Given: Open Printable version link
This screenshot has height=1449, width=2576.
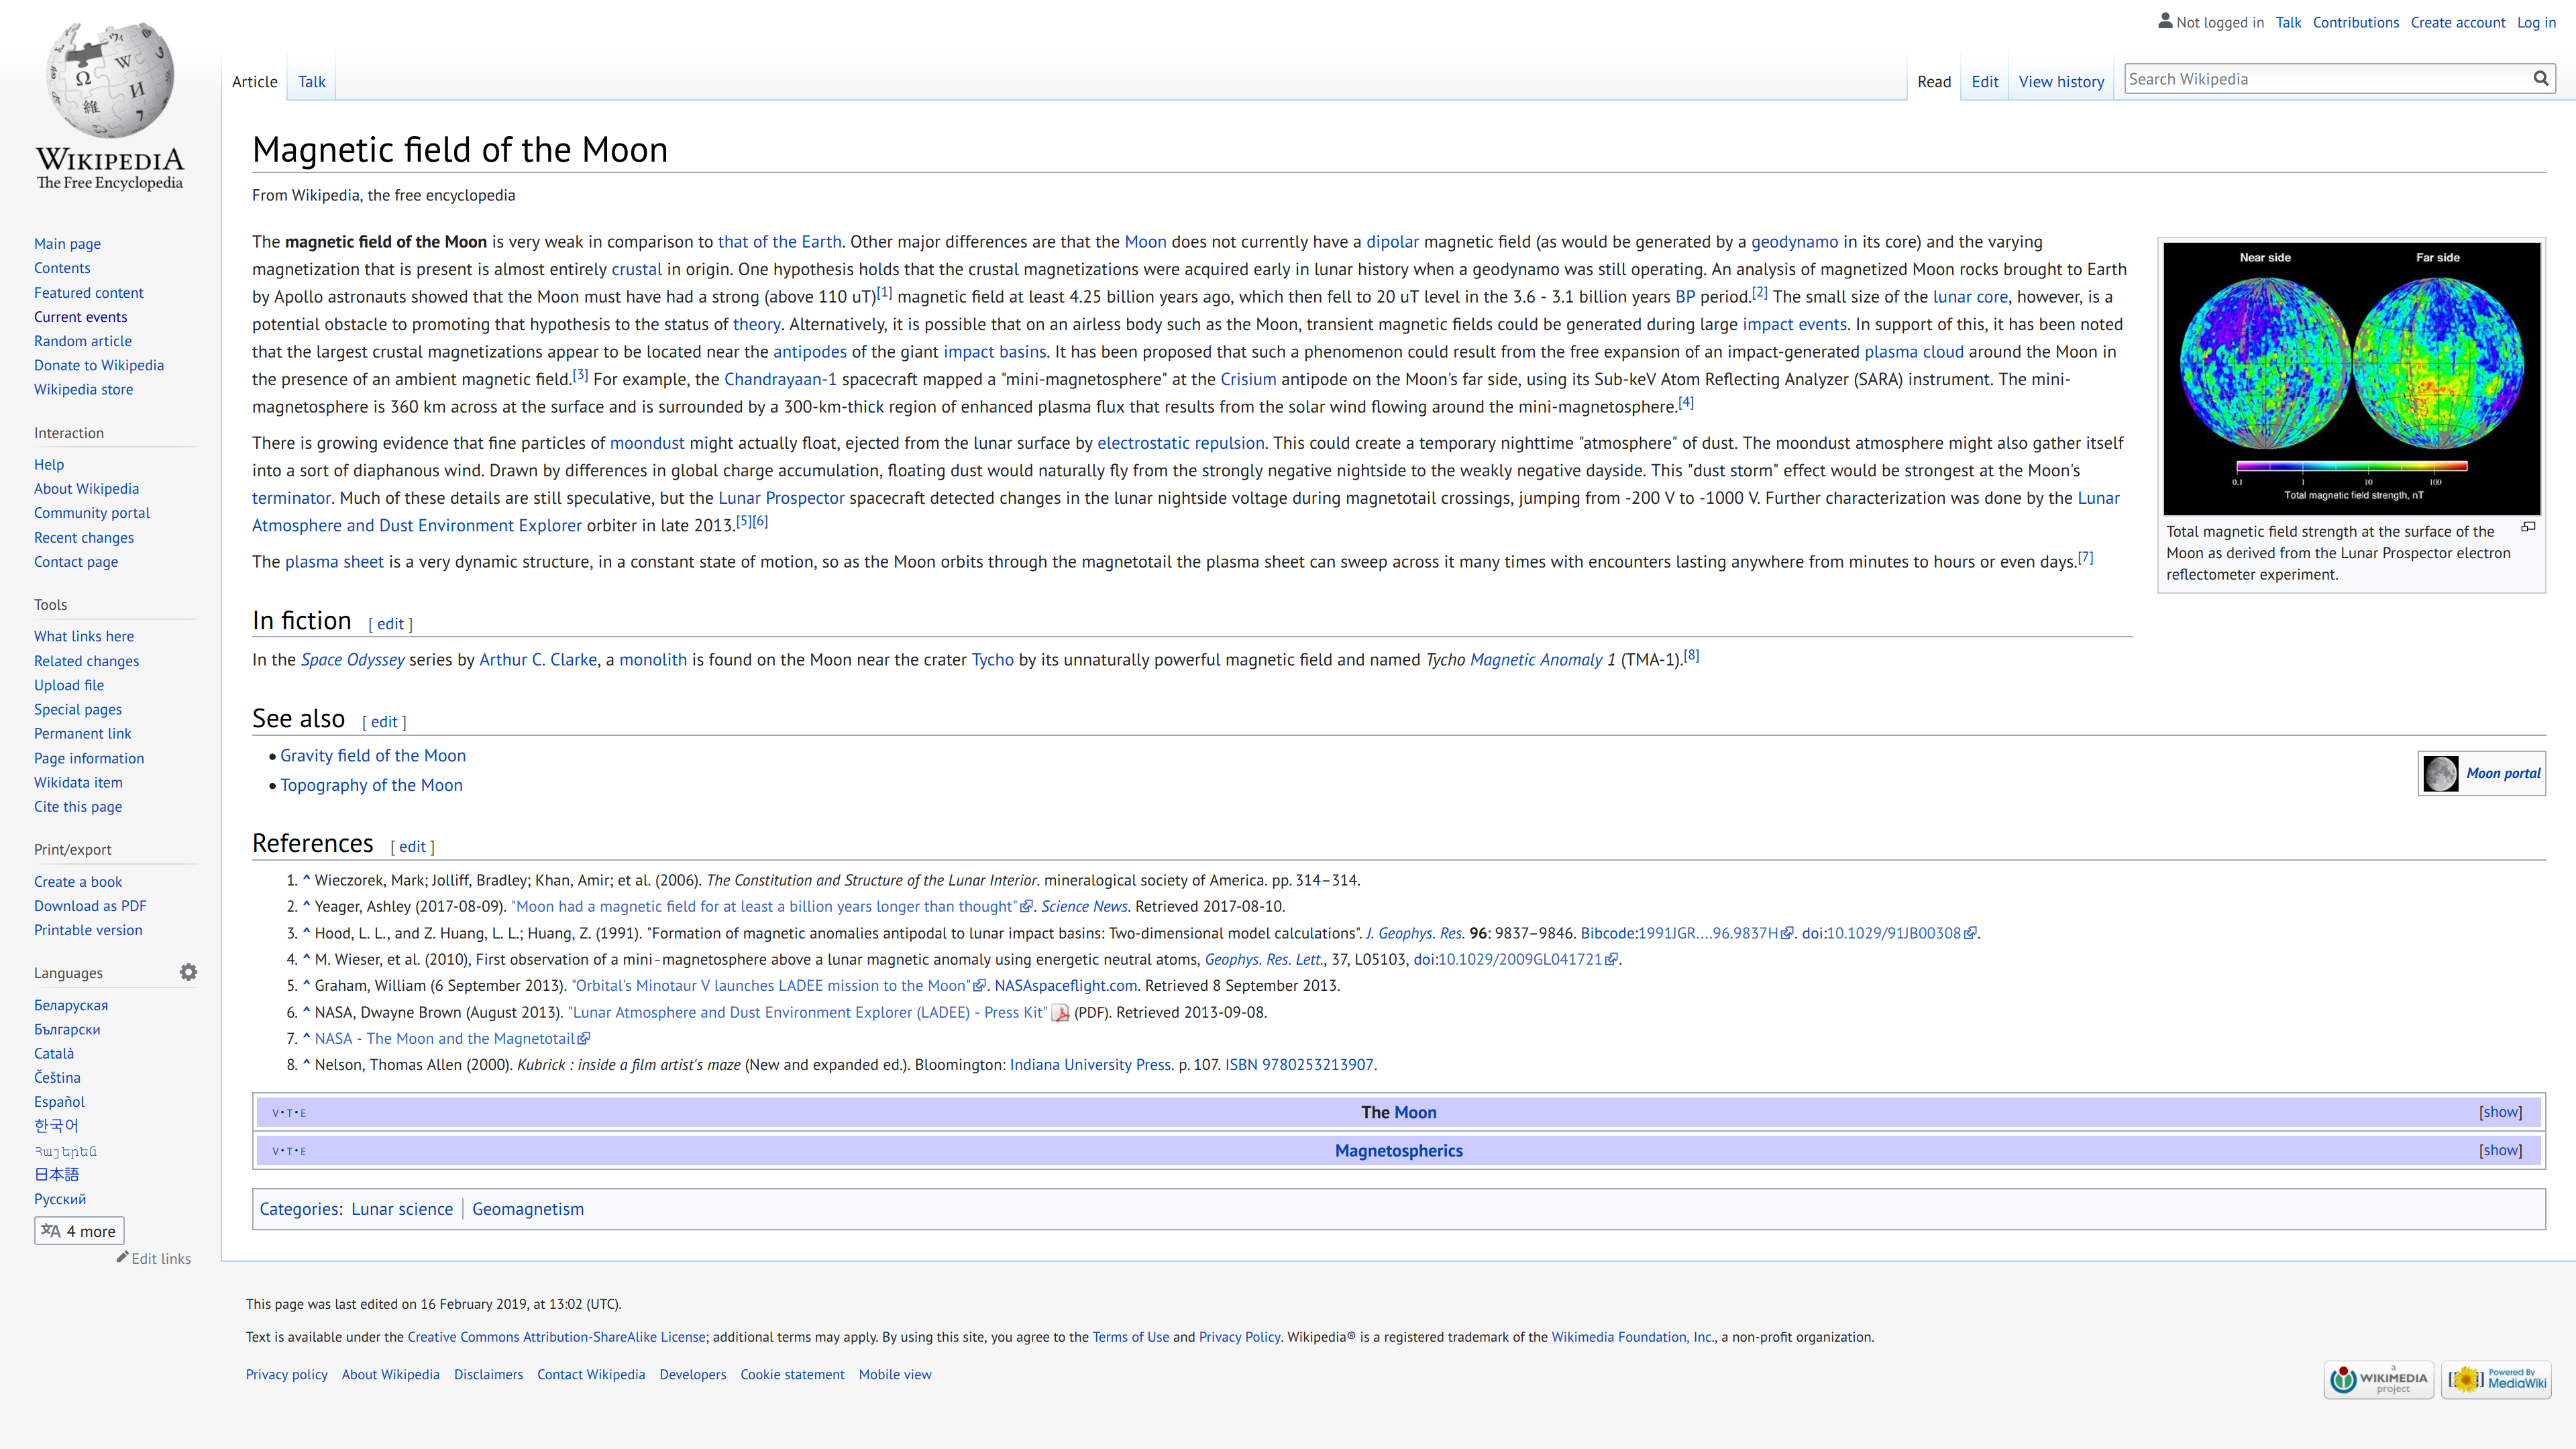Looking at the screenshot, I should (88, 930).
